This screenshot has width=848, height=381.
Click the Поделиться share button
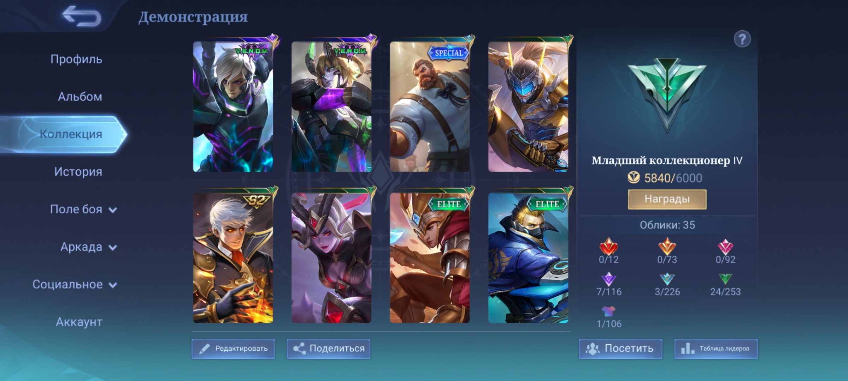pos(329,349)
